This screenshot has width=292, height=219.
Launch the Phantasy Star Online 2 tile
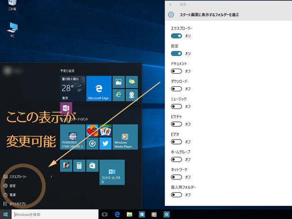click(x=72, y=137)
